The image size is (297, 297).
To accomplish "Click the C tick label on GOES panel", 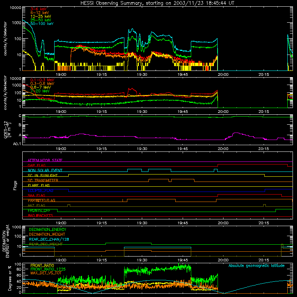I will click(20, 116).
